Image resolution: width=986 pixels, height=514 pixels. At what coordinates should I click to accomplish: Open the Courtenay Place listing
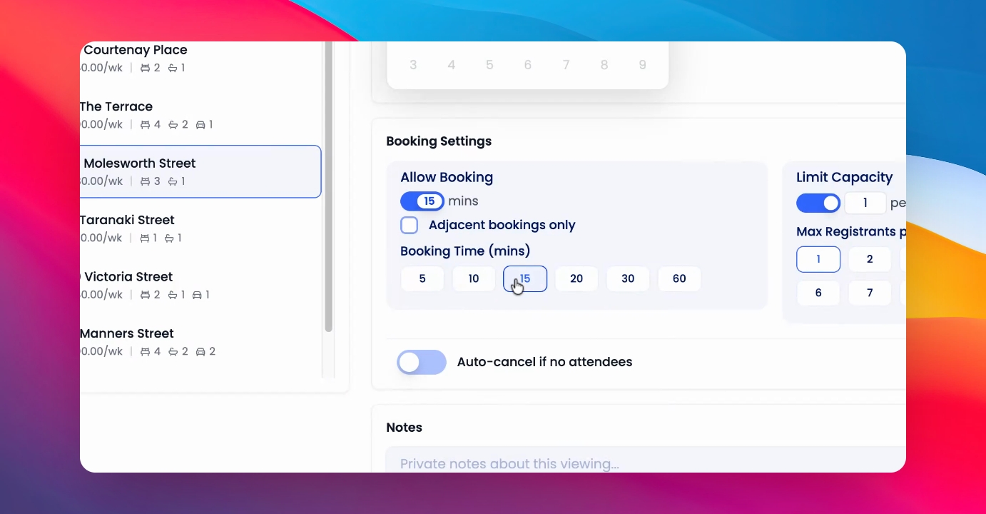click(200, 59)
